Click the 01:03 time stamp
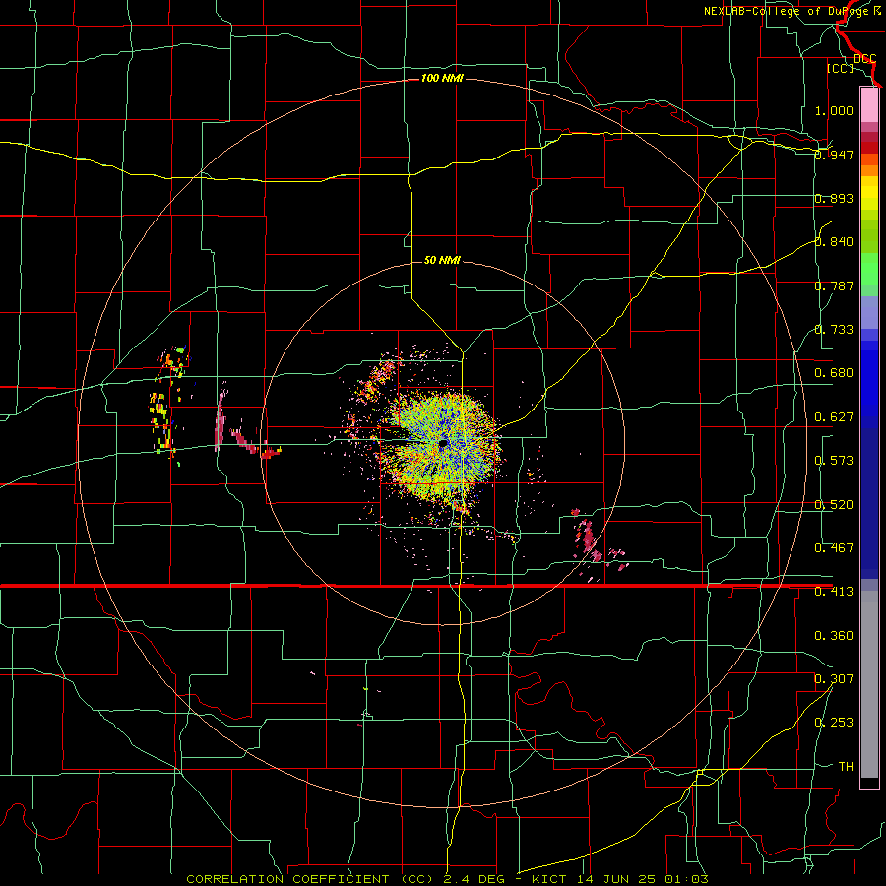The height and width of the screenshot is (886, 886). click(x=687, y=879)
